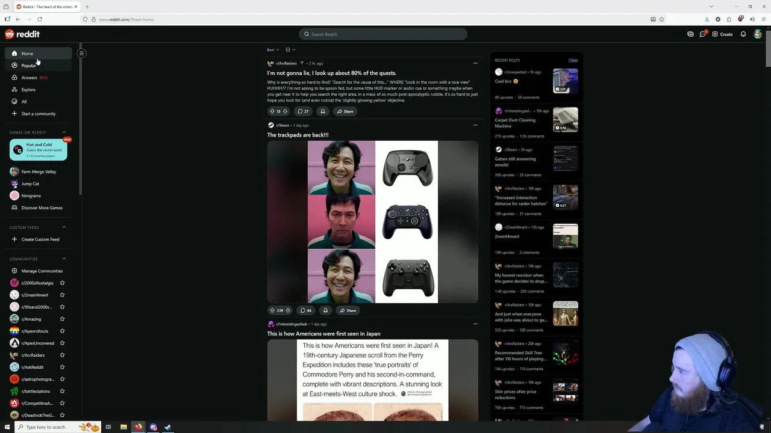Click Start a community
The width and height of the screenshot is (771, 433).
[39, 114]
